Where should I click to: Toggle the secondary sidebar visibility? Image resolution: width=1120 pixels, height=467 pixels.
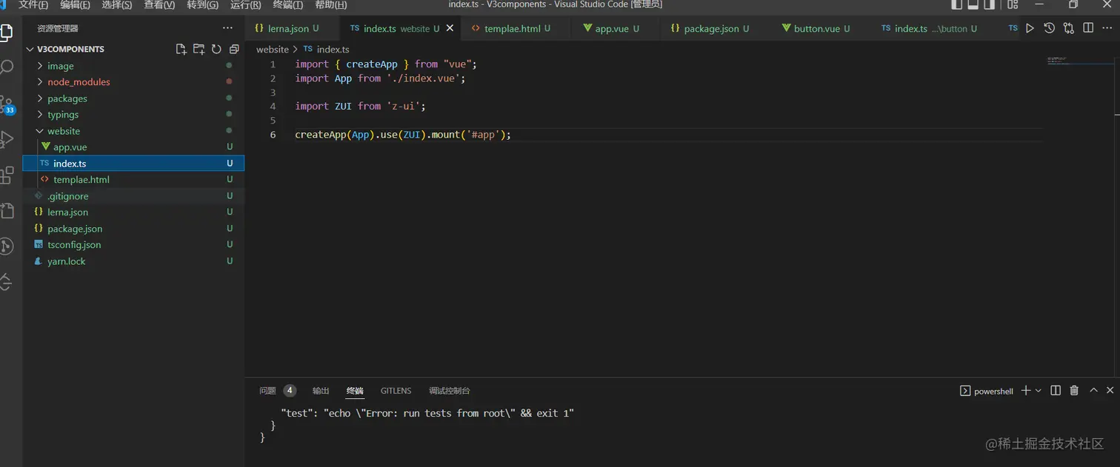tap(990, 4)
